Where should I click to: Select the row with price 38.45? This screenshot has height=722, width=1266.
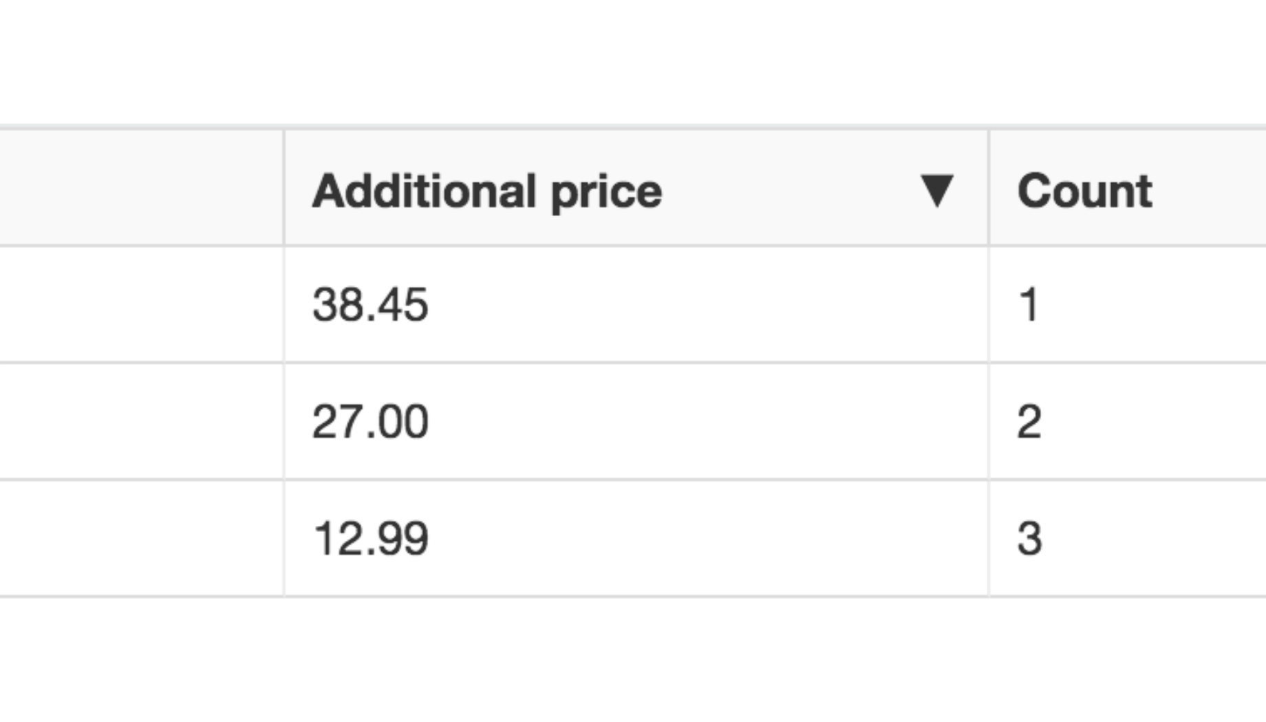(x=619, y=301)
